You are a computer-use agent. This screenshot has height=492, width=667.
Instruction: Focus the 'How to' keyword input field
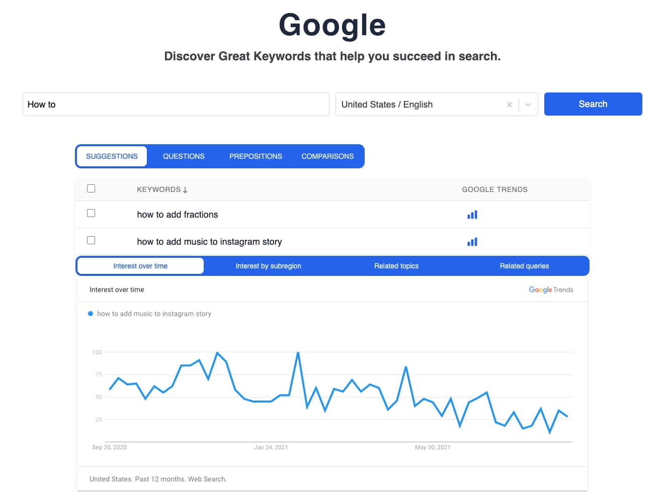pos(176,105)
